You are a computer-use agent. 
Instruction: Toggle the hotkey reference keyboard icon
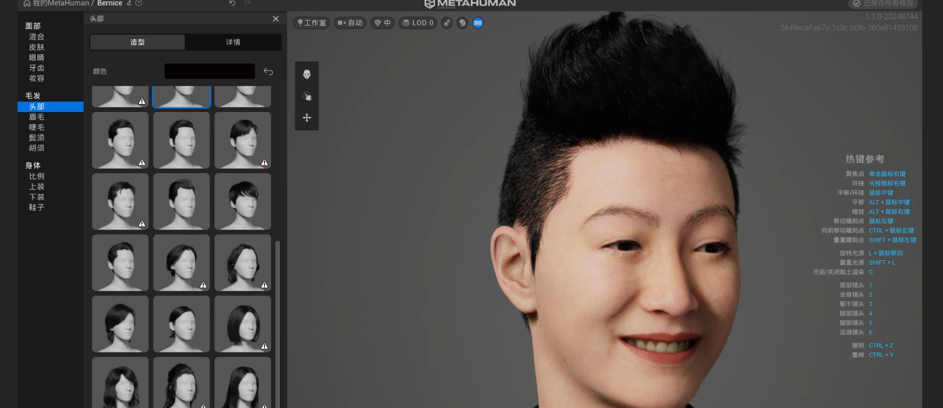click(478, 23)
